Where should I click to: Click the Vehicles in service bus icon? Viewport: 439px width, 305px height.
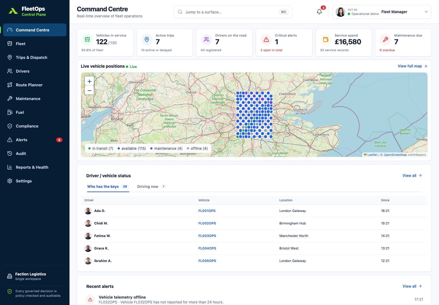(87, 39)
